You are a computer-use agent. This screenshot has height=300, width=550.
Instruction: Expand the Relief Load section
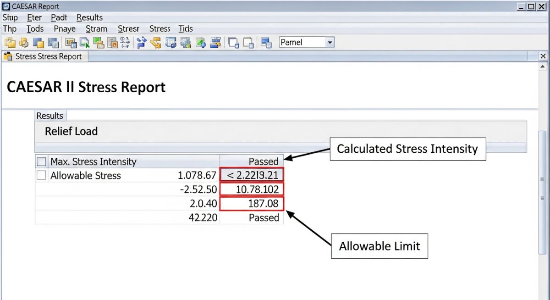(x=71, y=131)
